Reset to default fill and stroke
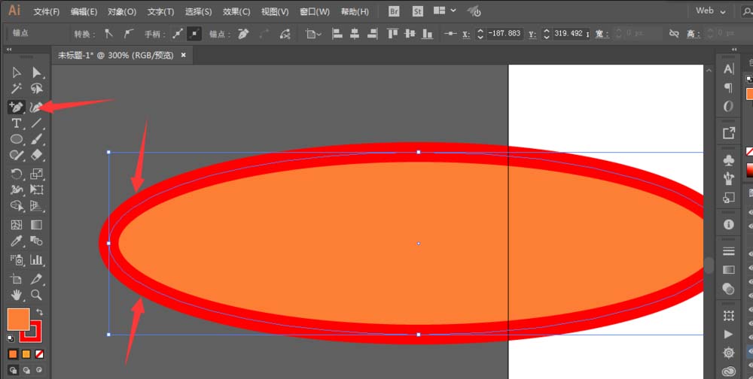753x379 pixels. coord(10,338)
